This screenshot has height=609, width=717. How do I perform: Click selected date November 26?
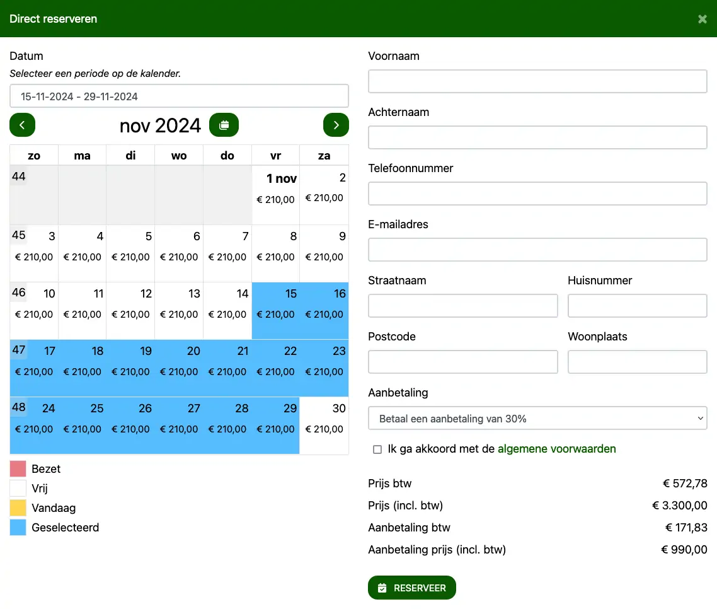(x=130, y=426)
